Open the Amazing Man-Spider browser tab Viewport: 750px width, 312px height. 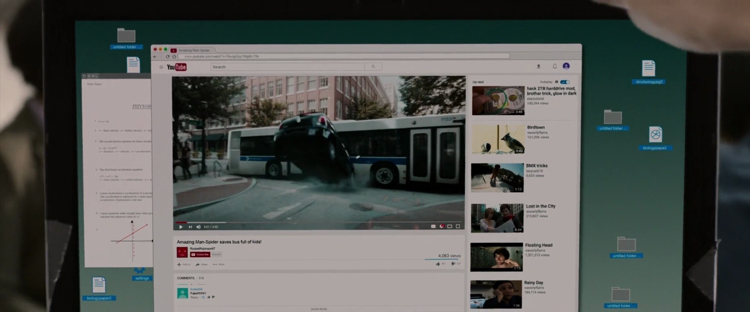coord(193,50)
